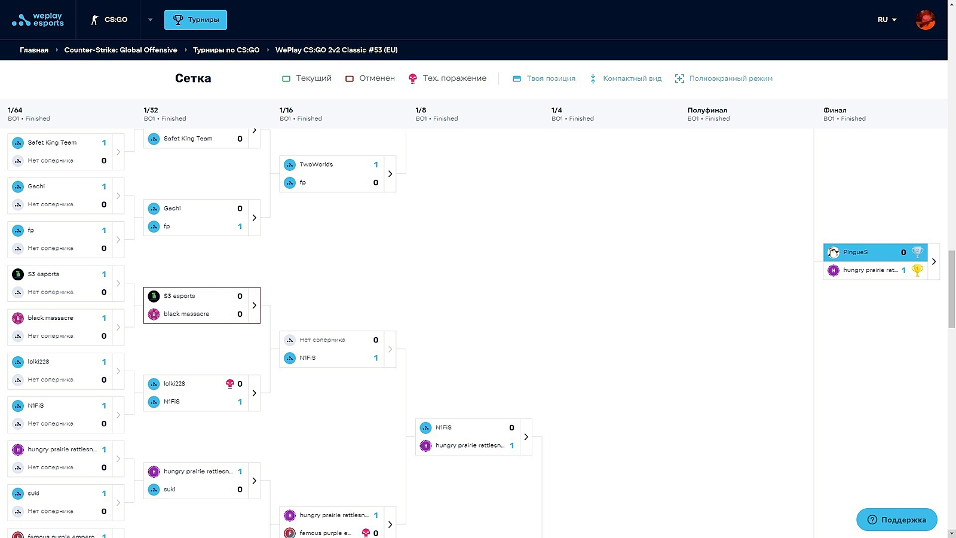Click the scrollbar down arrow
Image resolution: width=956 pixels, height=538 pixels.
952,533
